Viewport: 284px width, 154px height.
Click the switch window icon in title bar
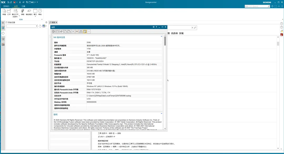(x=27, y=2)
